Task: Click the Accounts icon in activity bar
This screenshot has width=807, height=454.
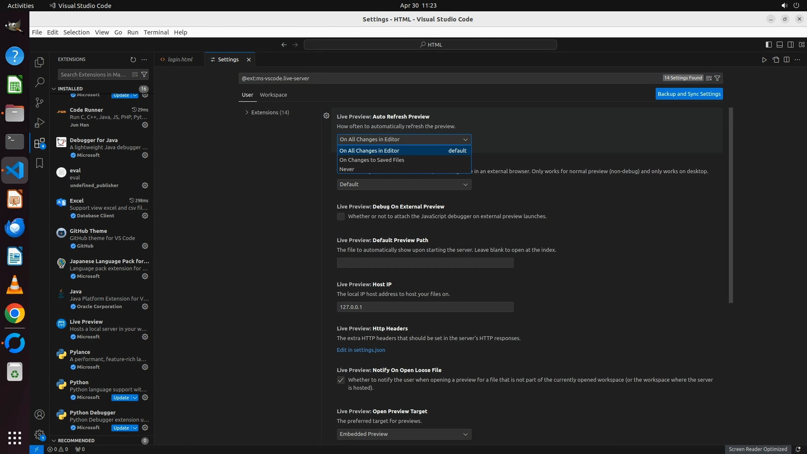Action: click(40, 414)
